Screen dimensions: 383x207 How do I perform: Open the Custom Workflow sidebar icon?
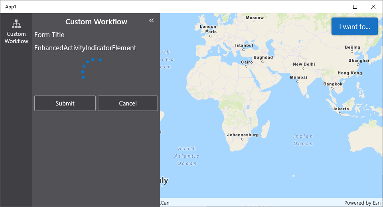tap(16, 31)
